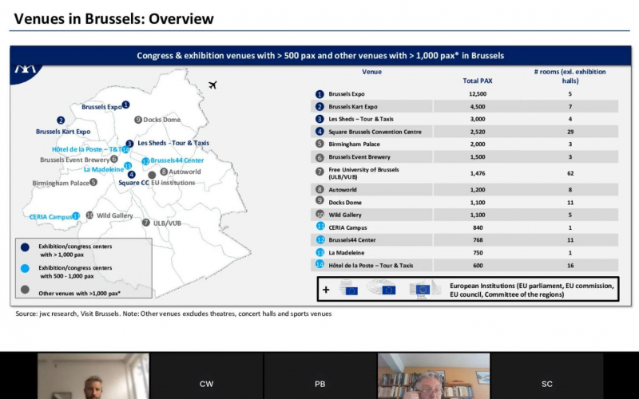Click marker 4 above Square CC on map
Viewport: 639px width, 399px height.
[131, 175]
